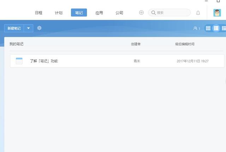The width and height of the screenshot is (226, 152).
Task: Select the 笔记 tab
Action: (x=79, y=13)
